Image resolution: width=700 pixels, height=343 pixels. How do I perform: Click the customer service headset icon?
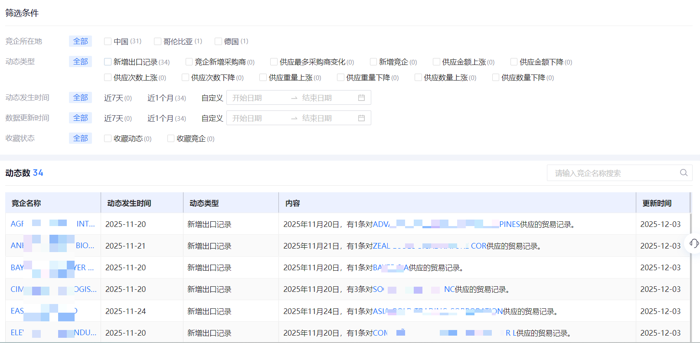pos(693,243)
